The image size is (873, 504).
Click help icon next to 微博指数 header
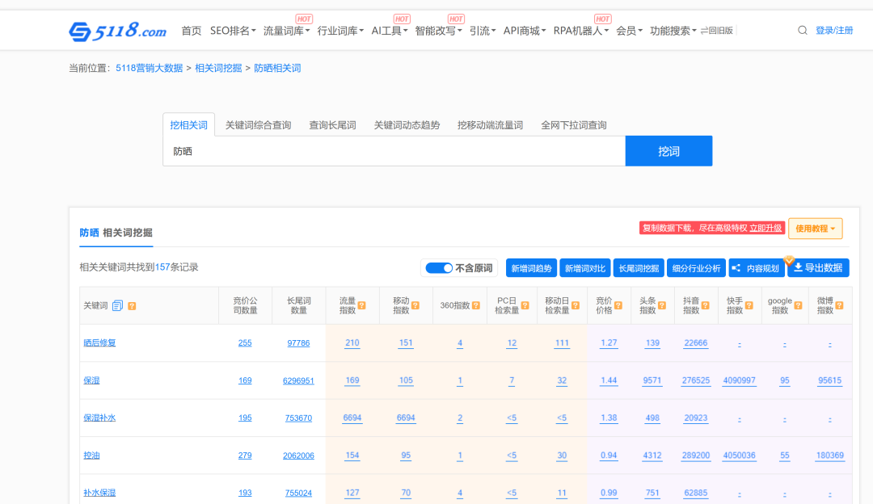click(841, 305)
